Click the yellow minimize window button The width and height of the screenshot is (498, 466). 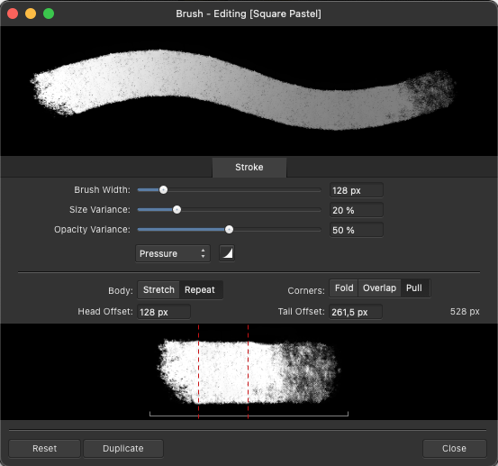[31, 14]
